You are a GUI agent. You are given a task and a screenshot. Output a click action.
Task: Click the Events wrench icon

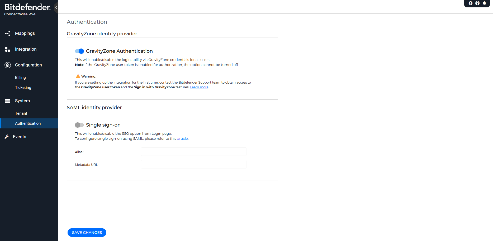tap(7, 137)
